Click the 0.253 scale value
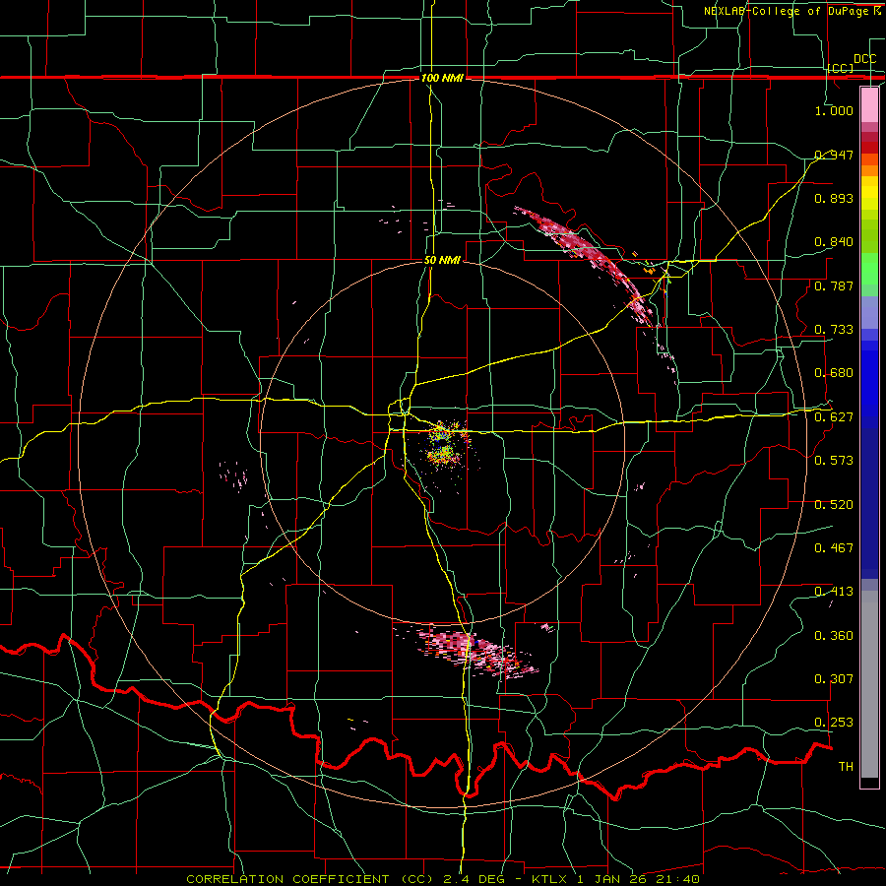This screenshot has height=886, width=886. pos(834,723)
